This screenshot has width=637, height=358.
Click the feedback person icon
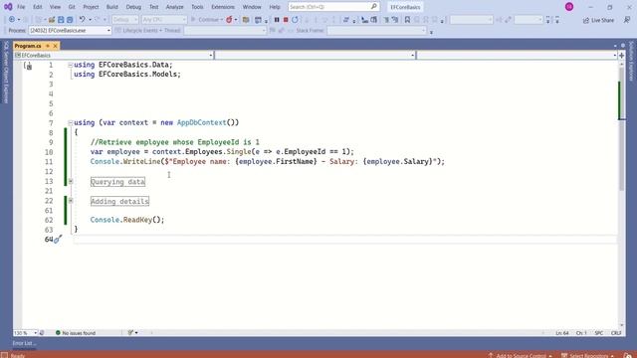coord(627,20)
